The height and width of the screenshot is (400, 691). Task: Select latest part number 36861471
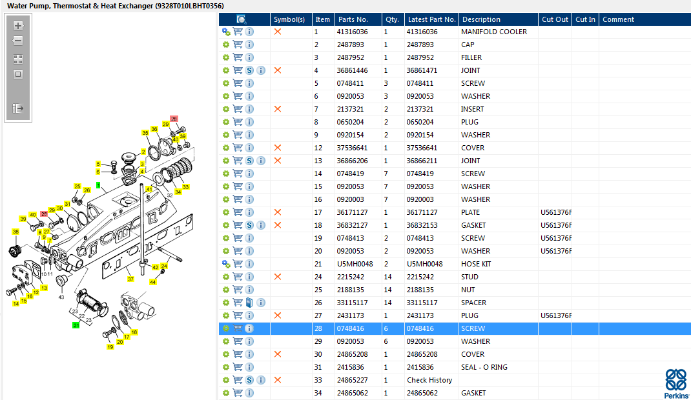coord(422,70)
